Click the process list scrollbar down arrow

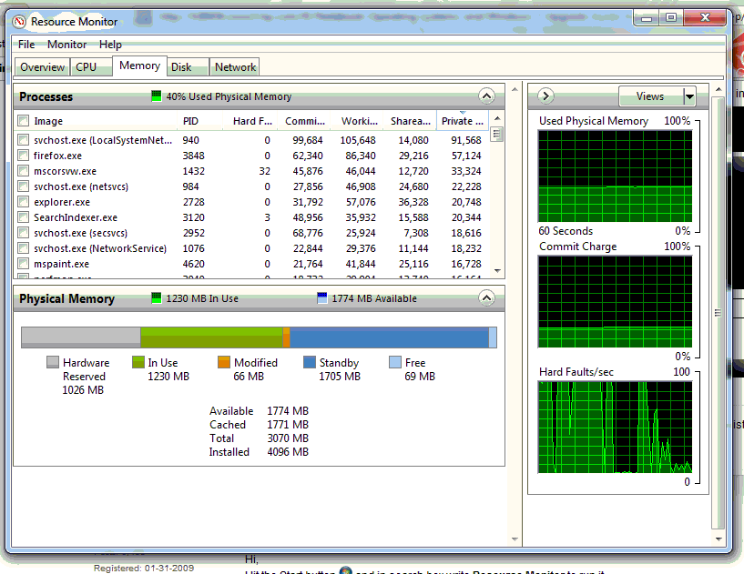point(497,270)
